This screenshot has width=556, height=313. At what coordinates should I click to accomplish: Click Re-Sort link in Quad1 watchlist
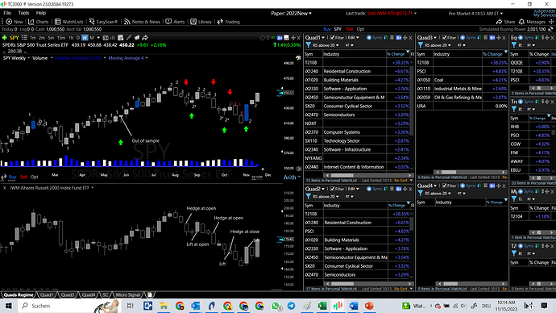400,180
